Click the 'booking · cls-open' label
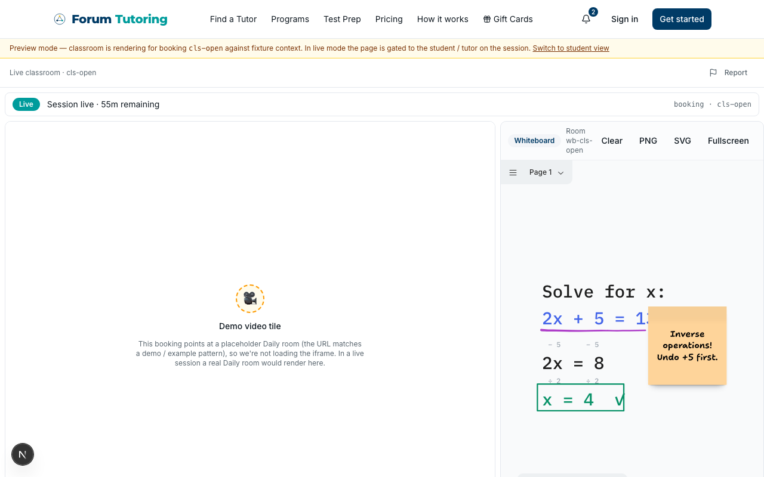 713,104
